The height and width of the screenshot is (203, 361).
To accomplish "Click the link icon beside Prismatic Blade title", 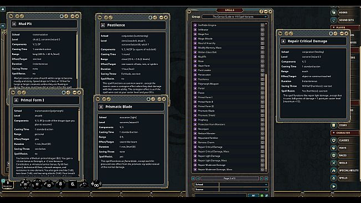I will [x=101, y=107].
